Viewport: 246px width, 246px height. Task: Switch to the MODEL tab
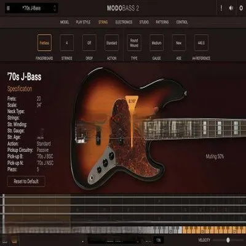click(x=65, y=22)
